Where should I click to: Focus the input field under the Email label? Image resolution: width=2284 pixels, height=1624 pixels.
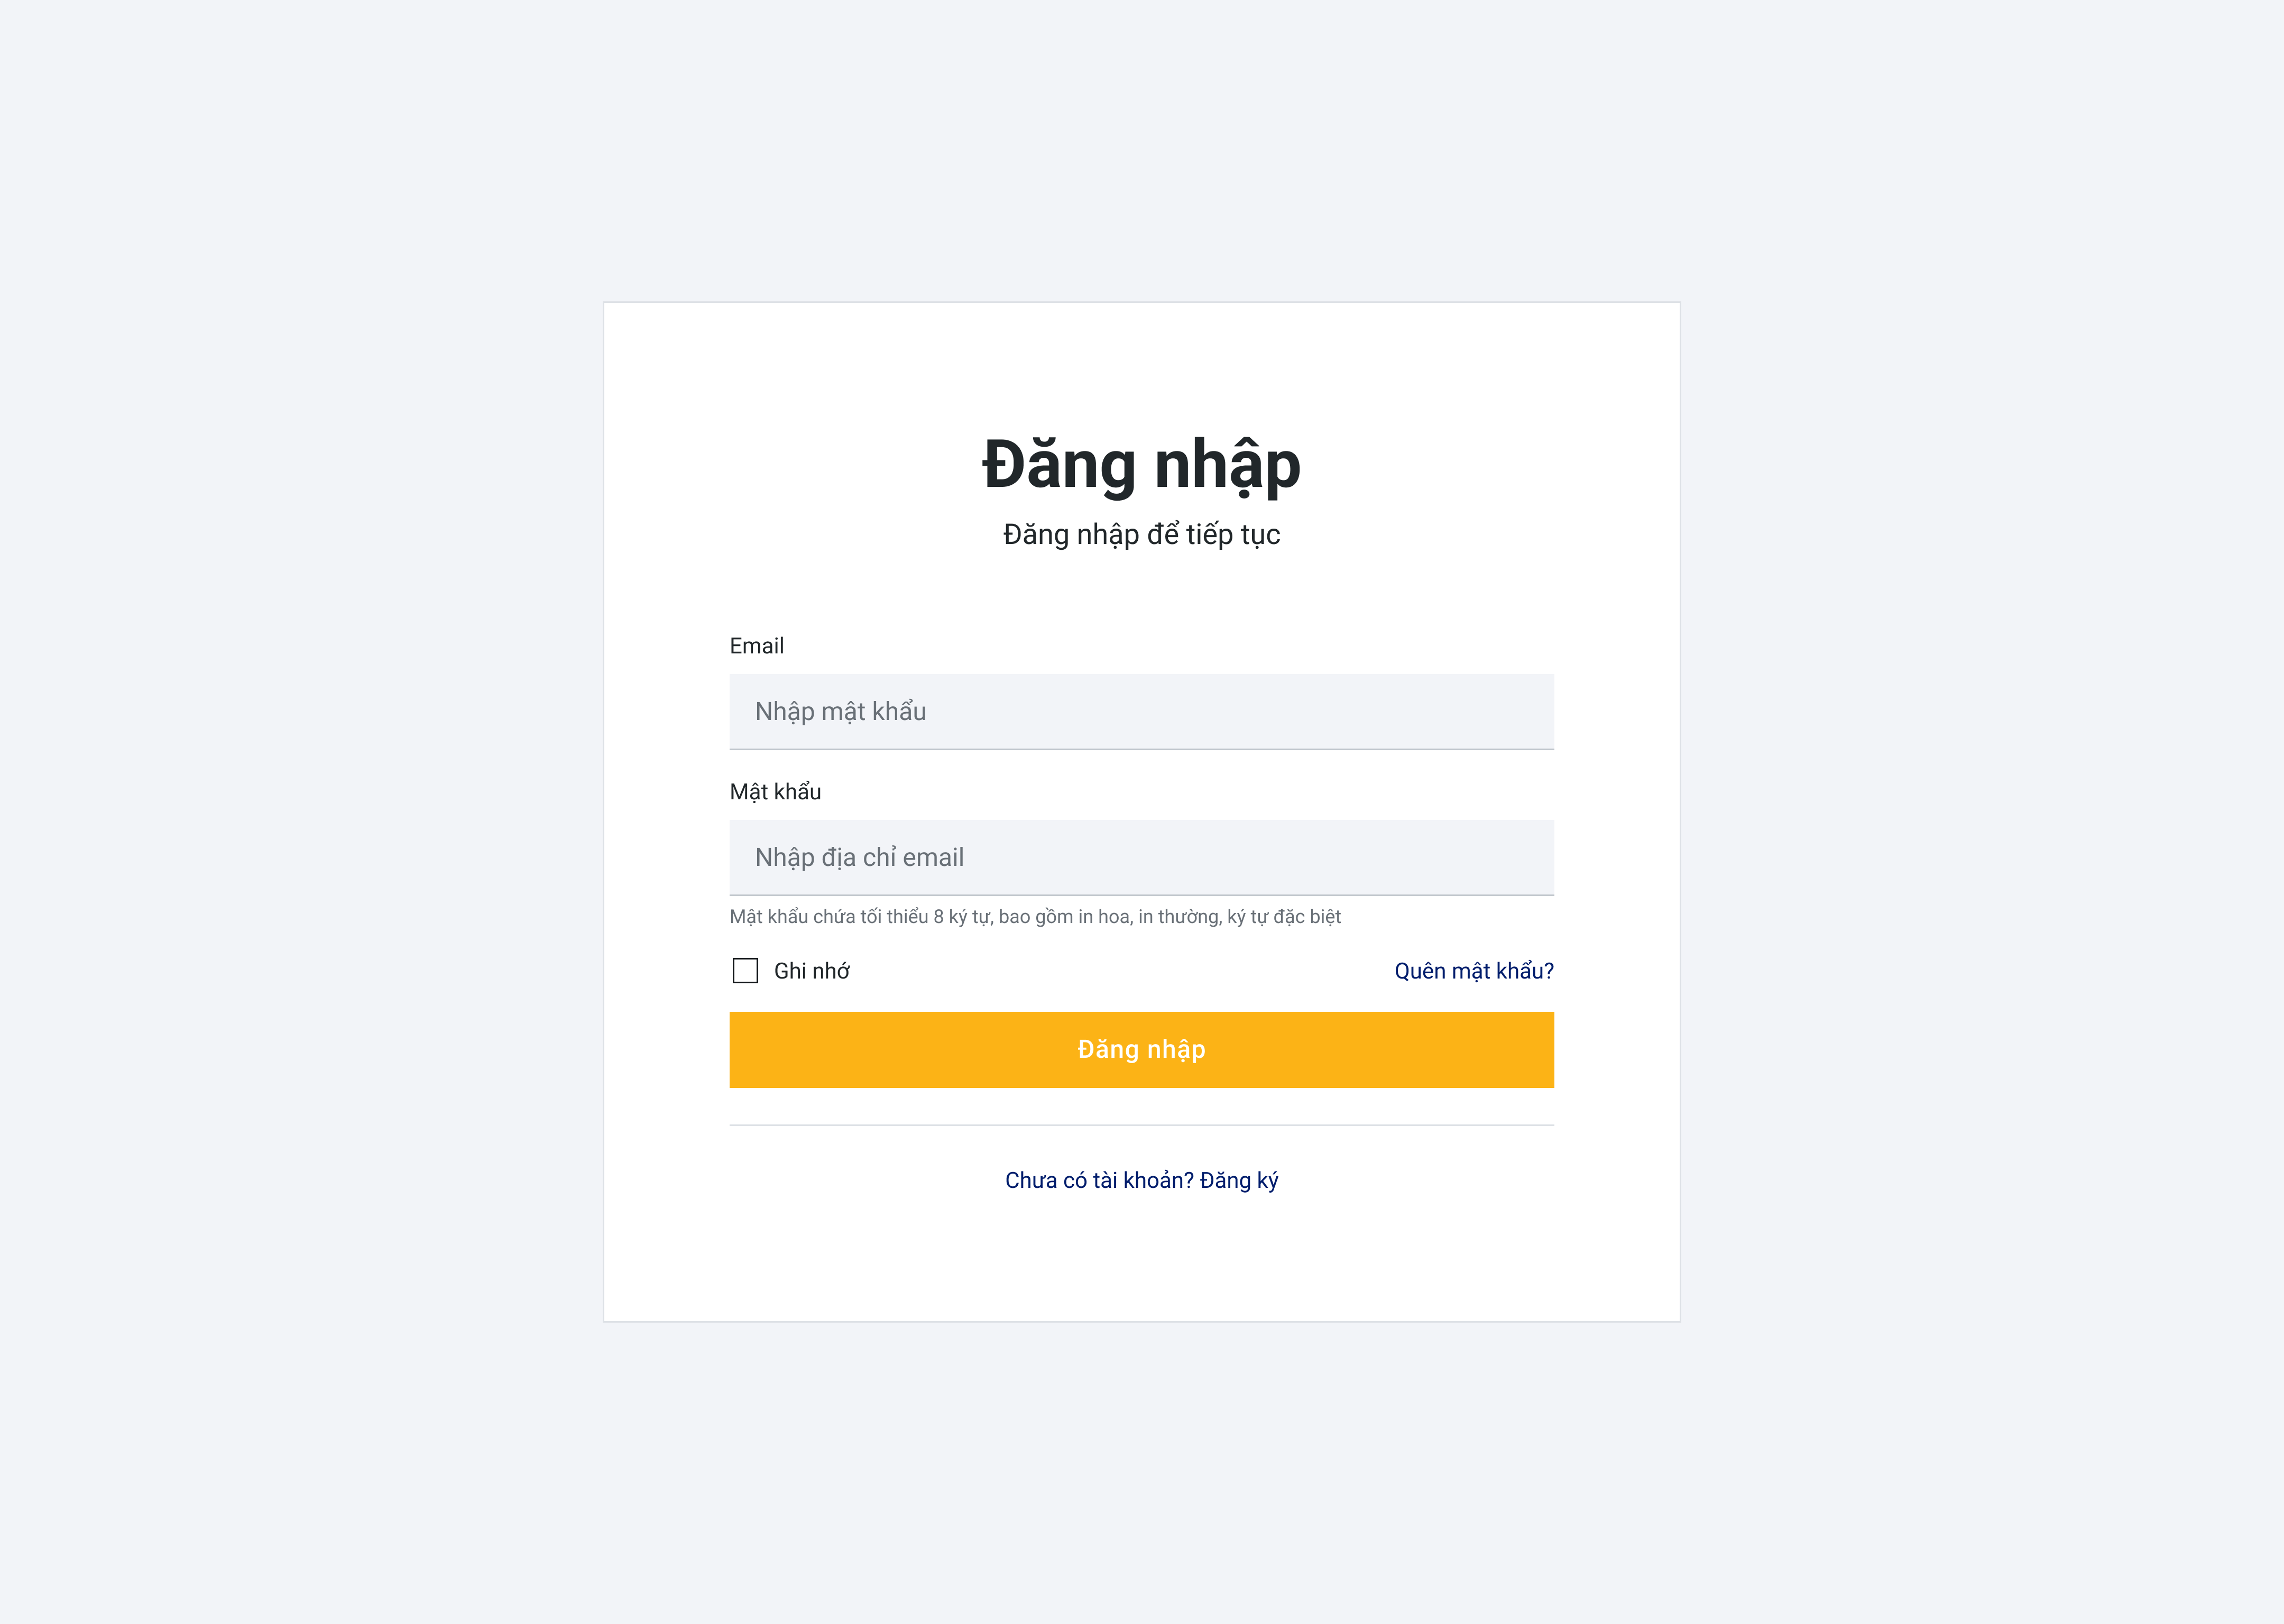1141,712
